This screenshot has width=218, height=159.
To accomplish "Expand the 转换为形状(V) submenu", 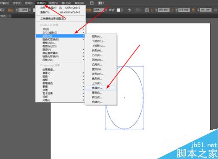I will pos(60,56).
